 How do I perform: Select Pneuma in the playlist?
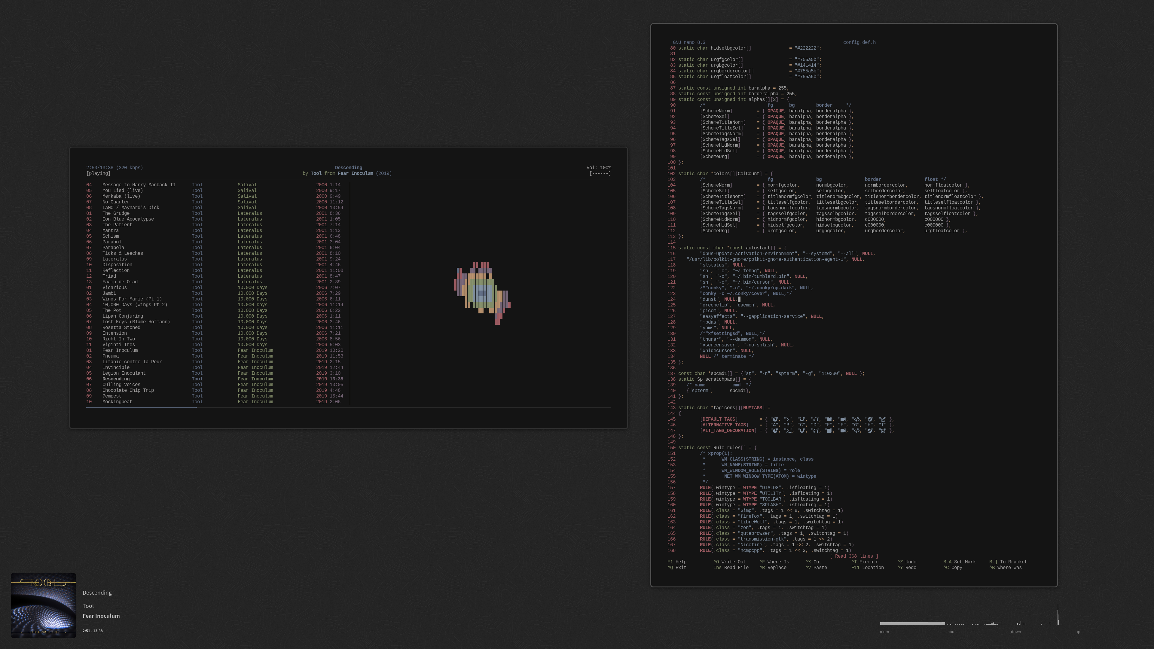[215, 356]
